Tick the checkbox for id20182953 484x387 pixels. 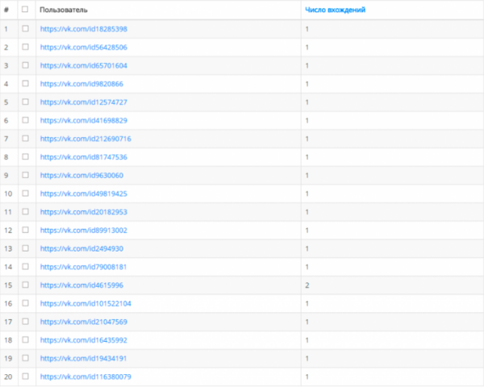click(25, 212)
